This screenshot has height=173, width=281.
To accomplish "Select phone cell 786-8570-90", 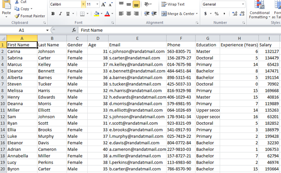I will pyautogui.click(x=181, y=169).
